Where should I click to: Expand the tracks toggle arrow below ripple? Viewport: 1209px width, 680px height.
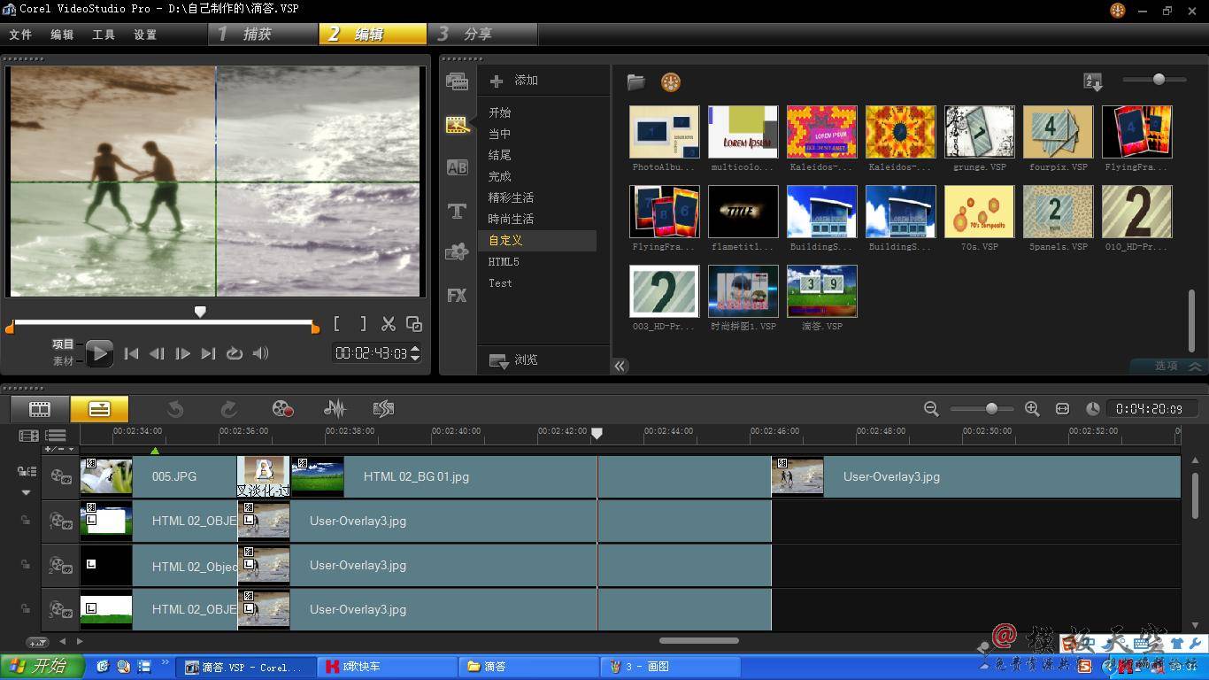26,492
